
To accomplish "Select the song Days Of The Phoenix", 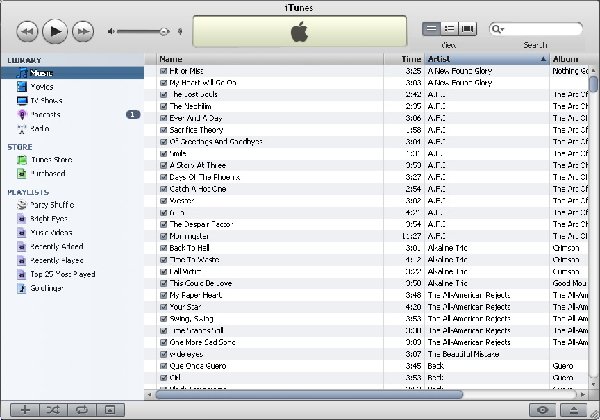I will 205,177.
